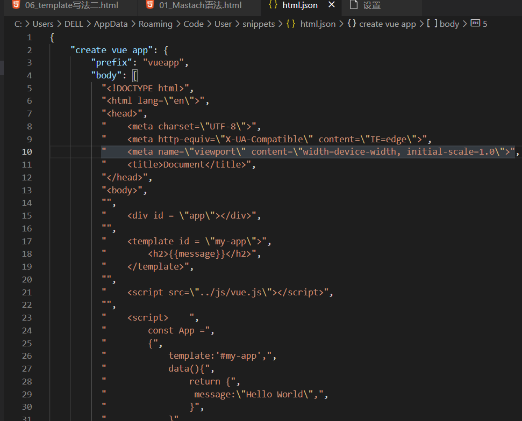Open the html.json breadcrumb segment

pyautogui.click(x=318, y=24)
